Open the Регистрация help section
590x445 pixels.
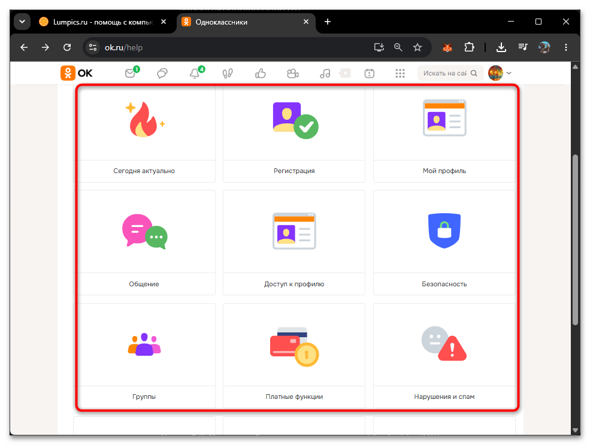[294, 135]
